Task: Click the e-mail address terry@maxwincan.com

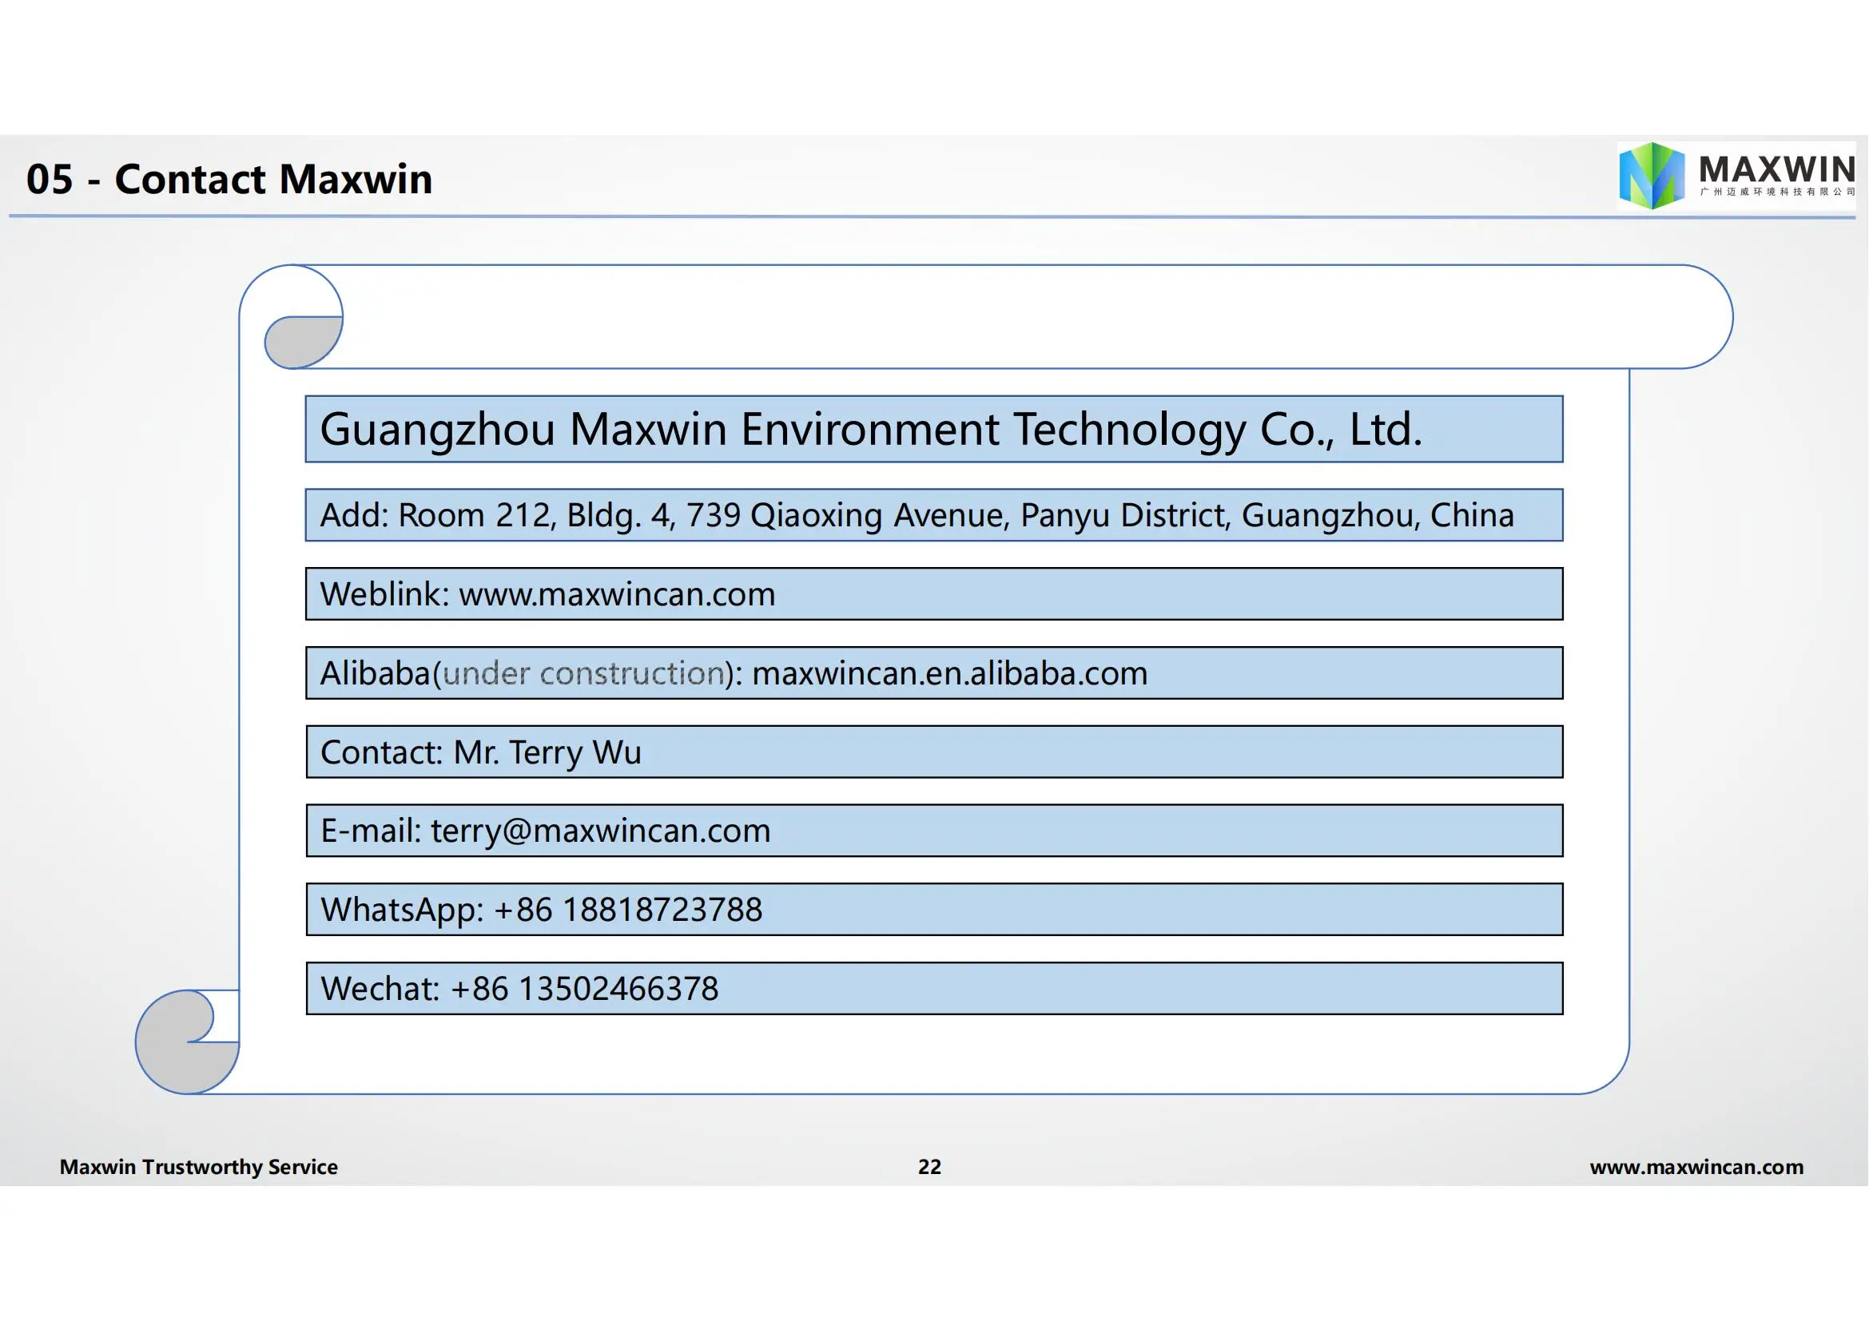Action: point(600,831)
